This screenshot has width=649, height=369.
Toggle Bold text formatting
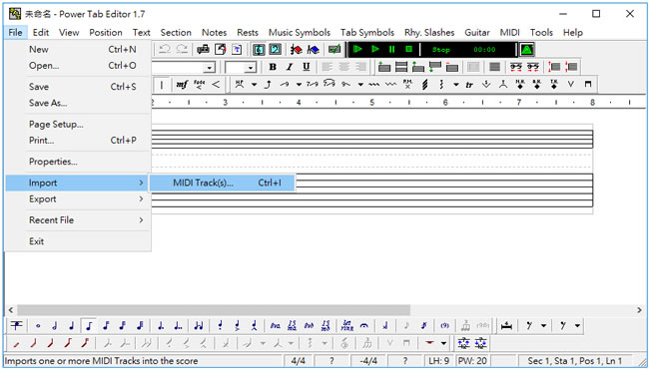(273, 67)
